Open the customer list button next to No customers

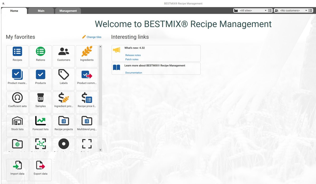pos(310,11)
